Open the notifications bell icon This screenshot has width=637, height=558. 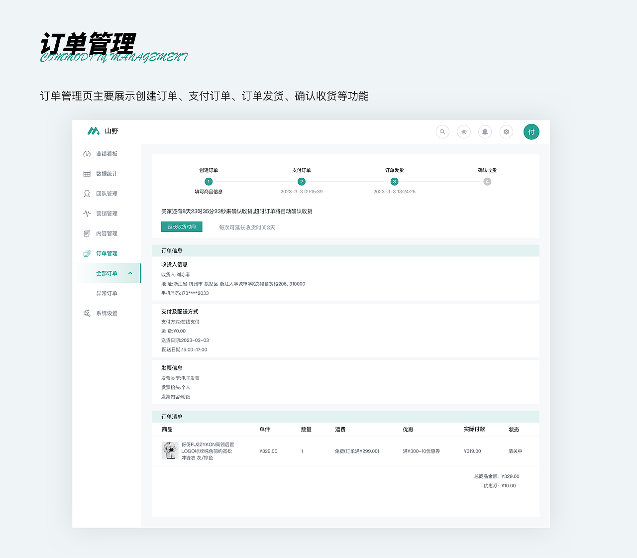point(485,132)
